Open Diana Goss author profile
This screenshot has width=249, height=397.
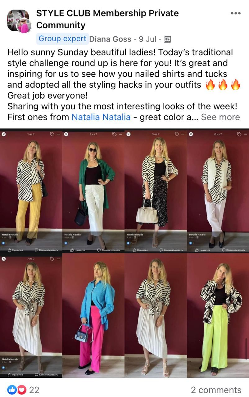tap(110, 39)
